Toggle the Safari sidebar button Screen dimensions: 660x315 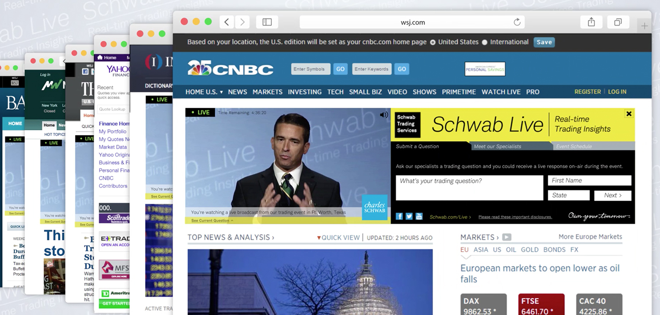(x=267, y=22)
